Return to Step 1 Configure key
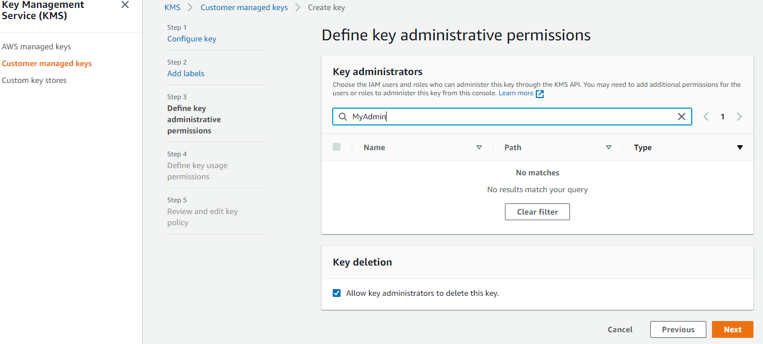The width and height of the screenshot is (763, 344). [x=191, y=39]
